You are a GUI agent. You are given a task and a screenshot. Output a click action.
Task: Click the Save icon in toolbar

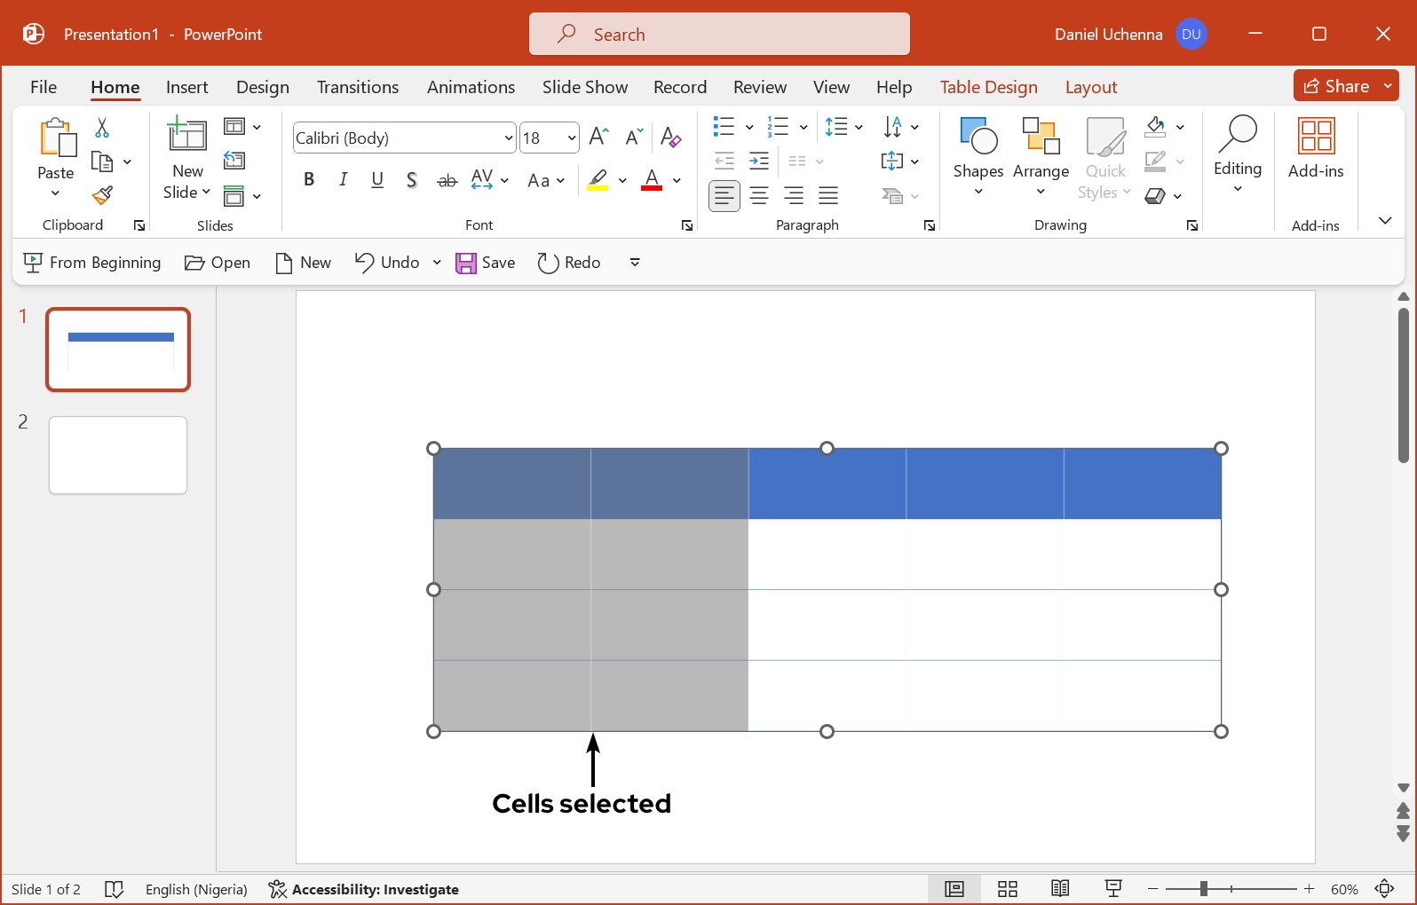pos(486,263)
